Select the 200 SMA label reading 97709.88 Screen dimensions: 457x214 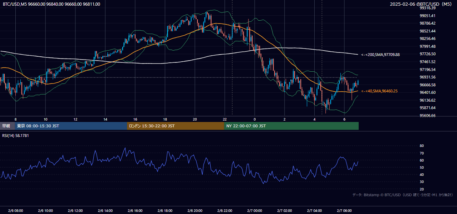pyautogui.click(x=380, y=55)
